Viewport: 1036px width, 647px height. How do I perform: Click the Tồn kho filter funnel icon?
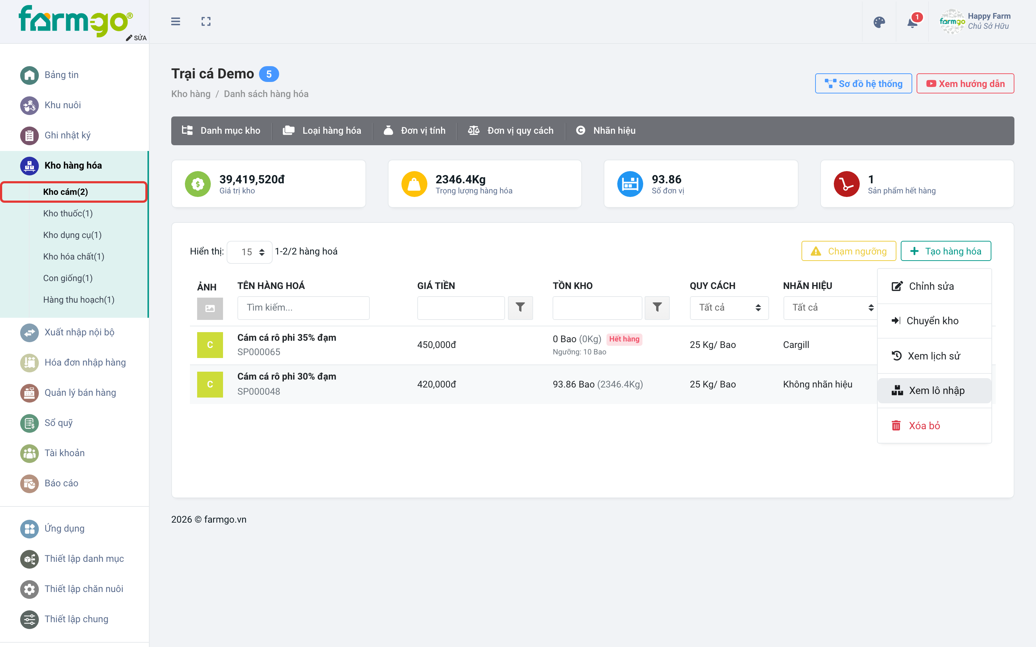(657, 308)
